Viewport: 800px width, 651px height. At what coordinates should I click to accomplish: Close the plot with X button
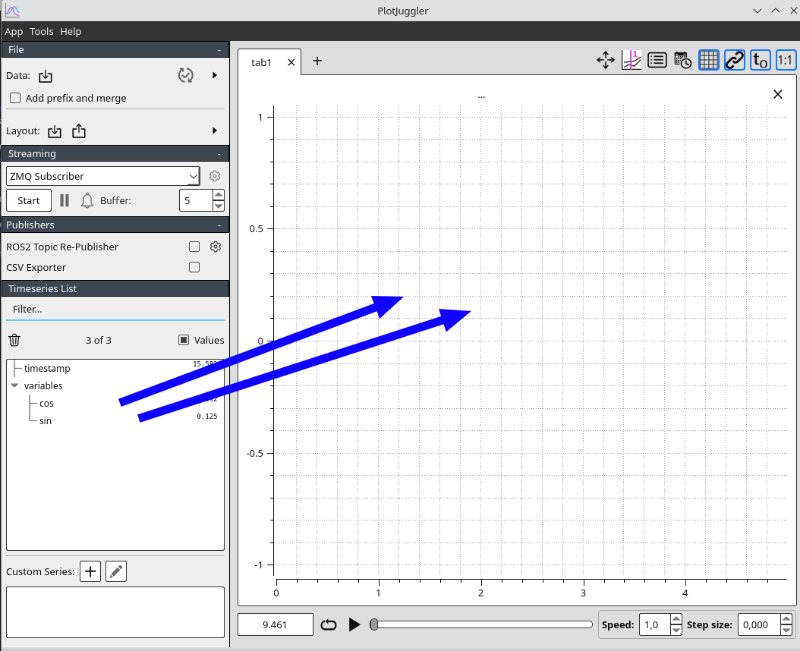(x=777, y=94)
